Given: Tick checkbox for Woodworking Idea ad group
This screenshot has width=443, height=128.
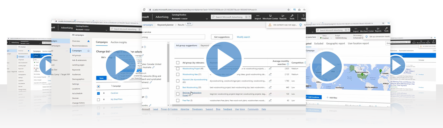Looking at the screenshot, I should pos(178,75).
